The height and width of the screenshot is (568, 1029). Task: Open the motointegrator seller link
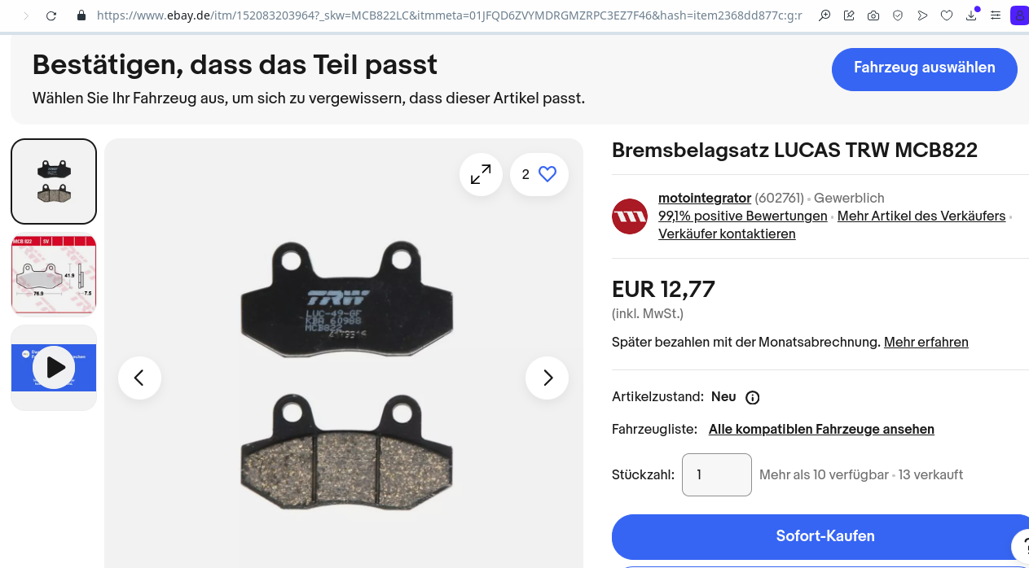point(705,198)
